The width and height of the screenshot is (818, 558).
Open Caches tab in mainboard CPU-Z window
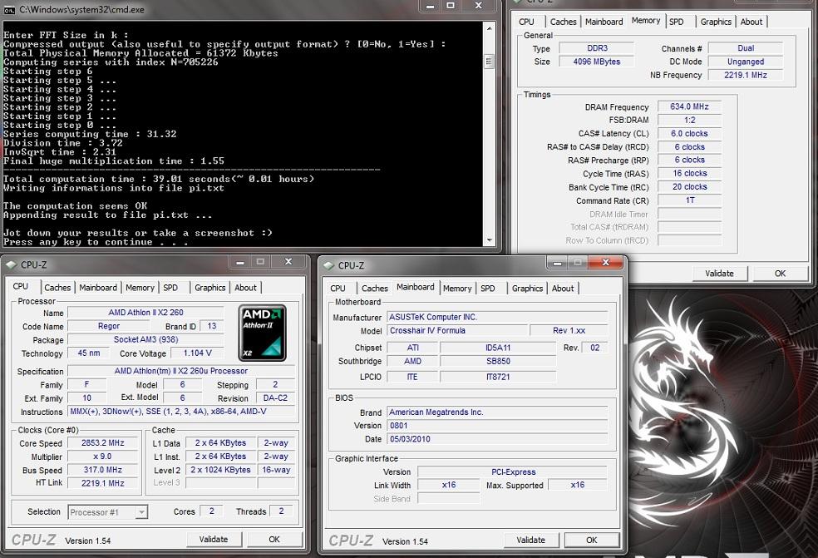click(x=375, y=288)
